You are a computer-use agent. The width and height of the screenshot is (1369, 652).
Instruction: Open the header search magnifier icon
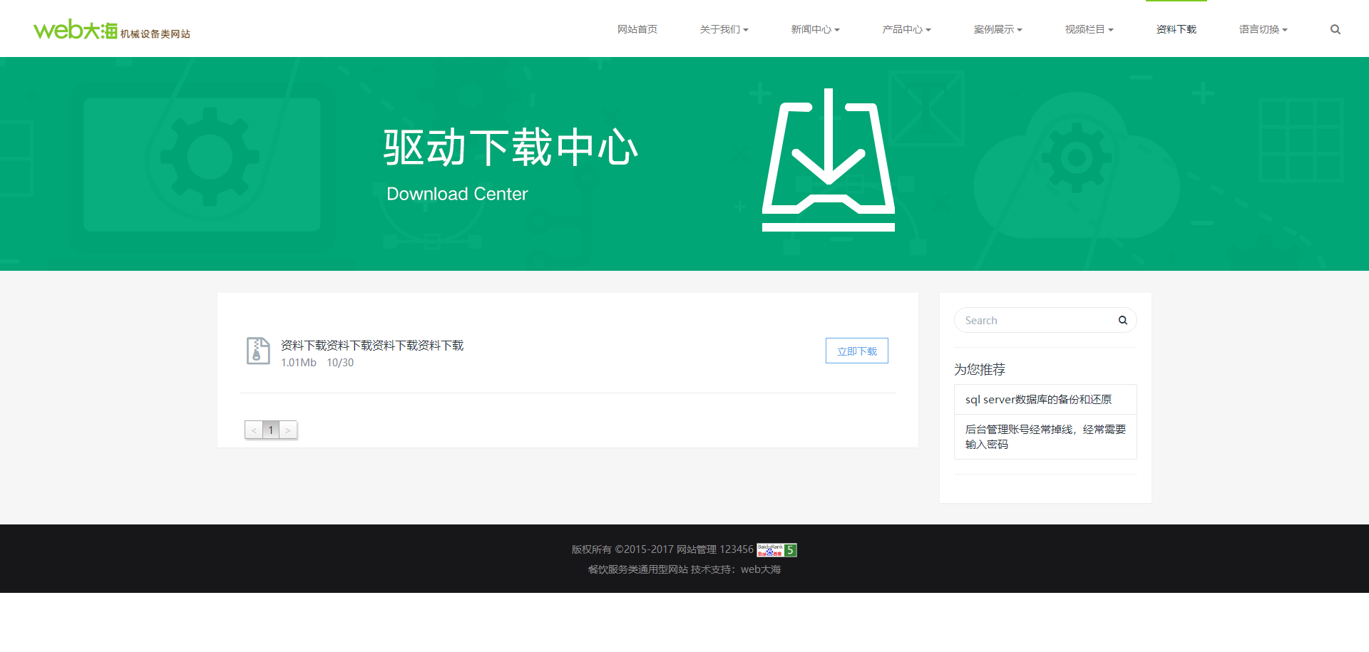pos(1335,29)
